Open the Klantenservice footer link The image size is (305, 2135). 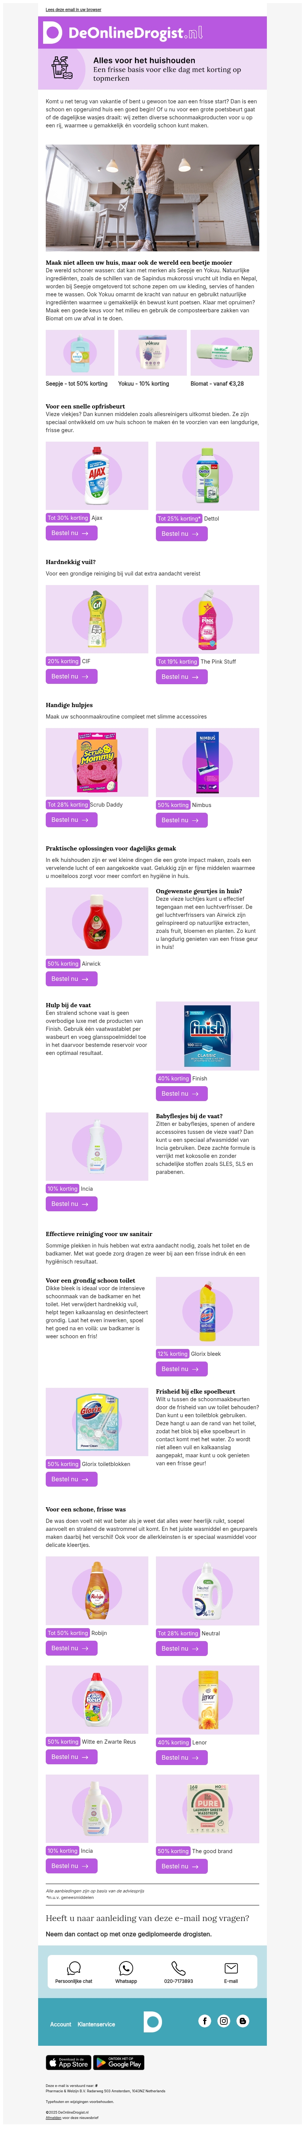(x=96, y=2024)
